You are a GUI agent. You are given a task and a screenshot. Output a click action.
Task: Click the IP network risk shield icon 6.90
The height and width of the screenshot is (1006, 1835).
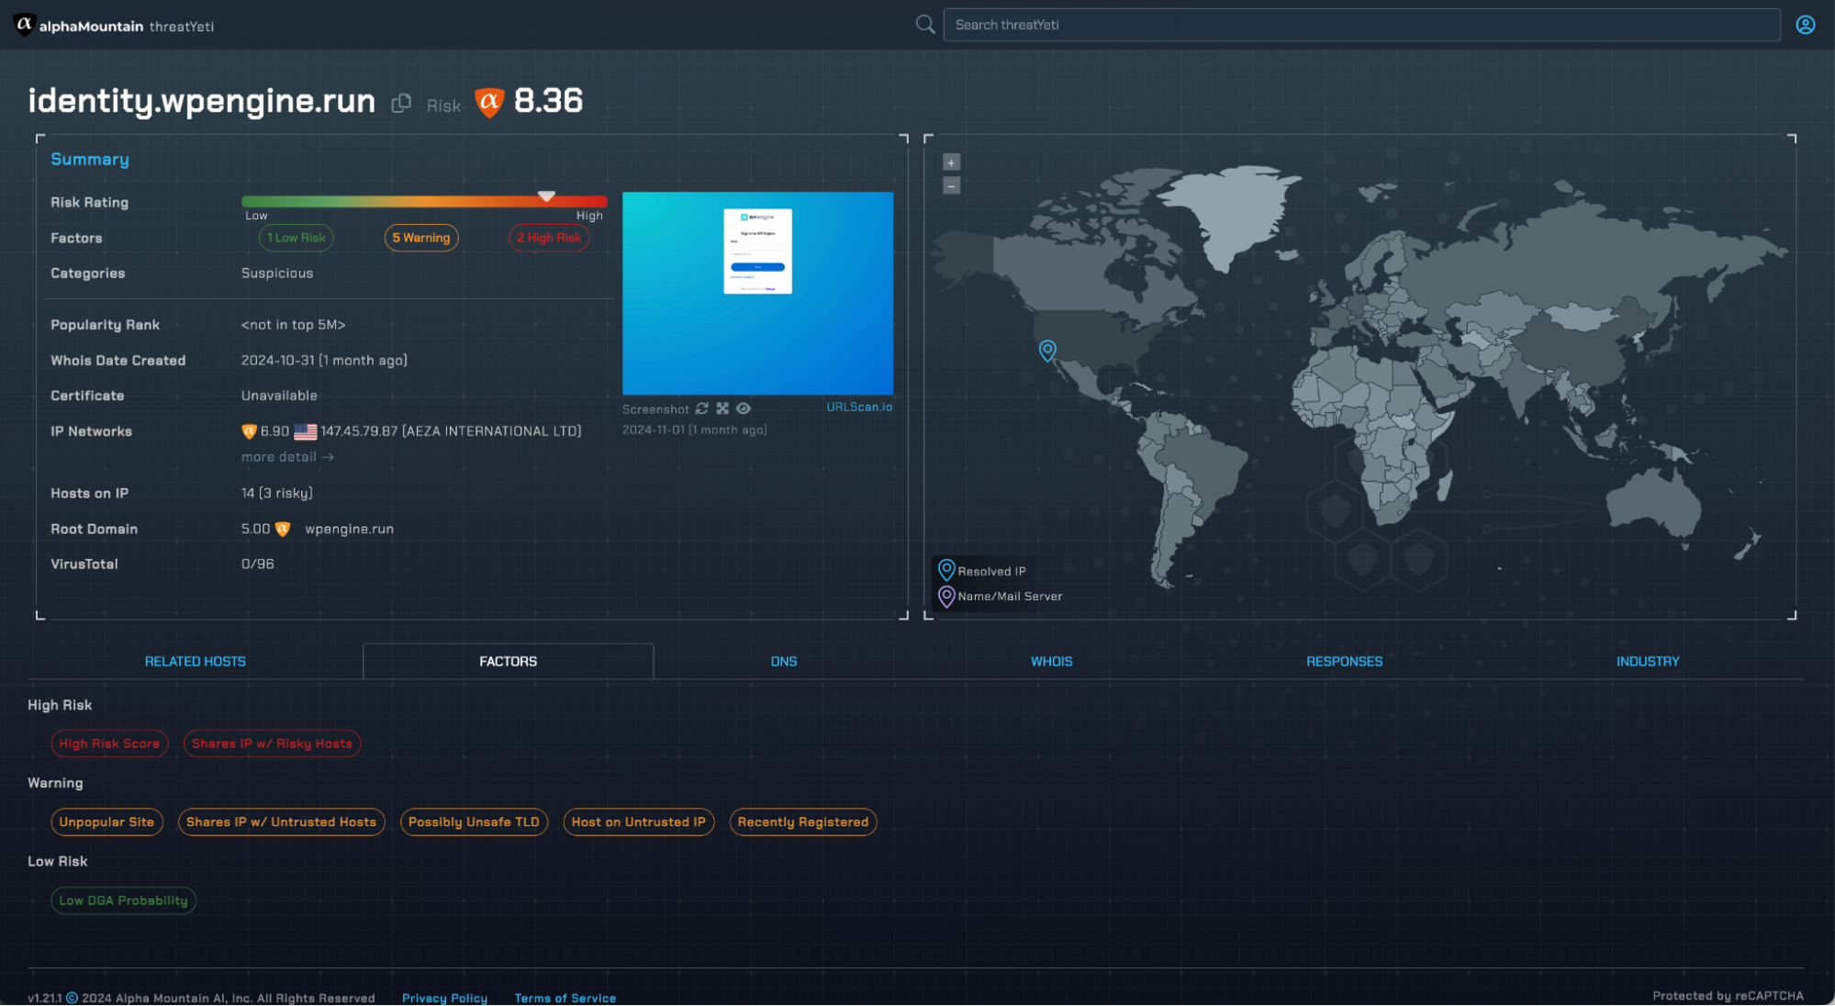click(x=249, y=431)
